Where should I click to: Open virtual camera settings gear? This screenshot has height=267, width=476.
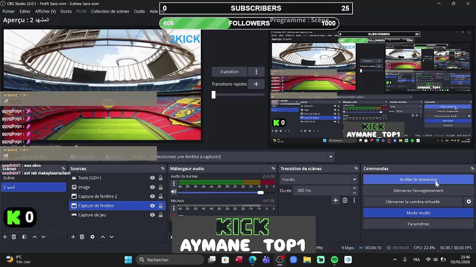pyautogui.click(x=469, y=202)
